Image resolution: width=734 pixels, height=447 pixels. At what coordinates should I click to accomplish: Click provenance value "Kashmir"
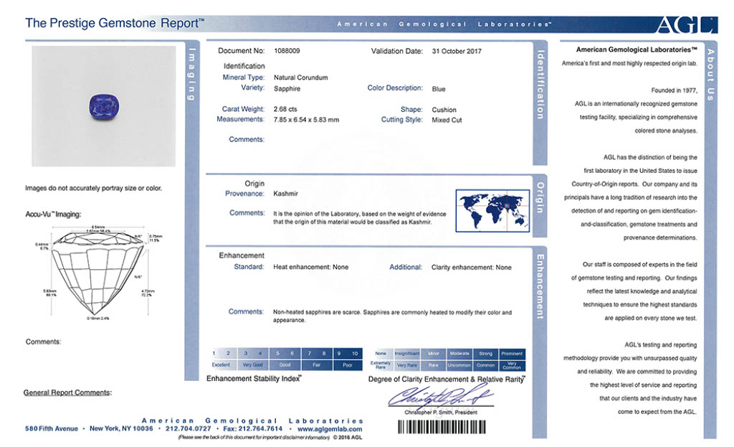(x=285, y=194)
